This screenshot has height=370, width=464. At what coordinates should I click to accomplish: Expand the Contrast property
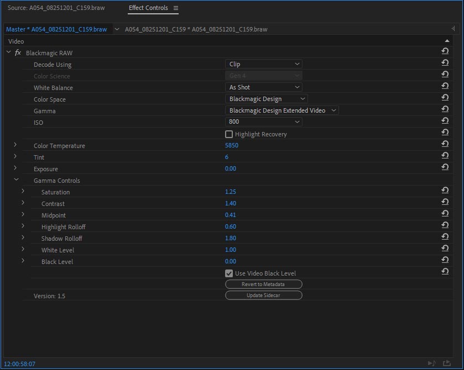[23, 203]
